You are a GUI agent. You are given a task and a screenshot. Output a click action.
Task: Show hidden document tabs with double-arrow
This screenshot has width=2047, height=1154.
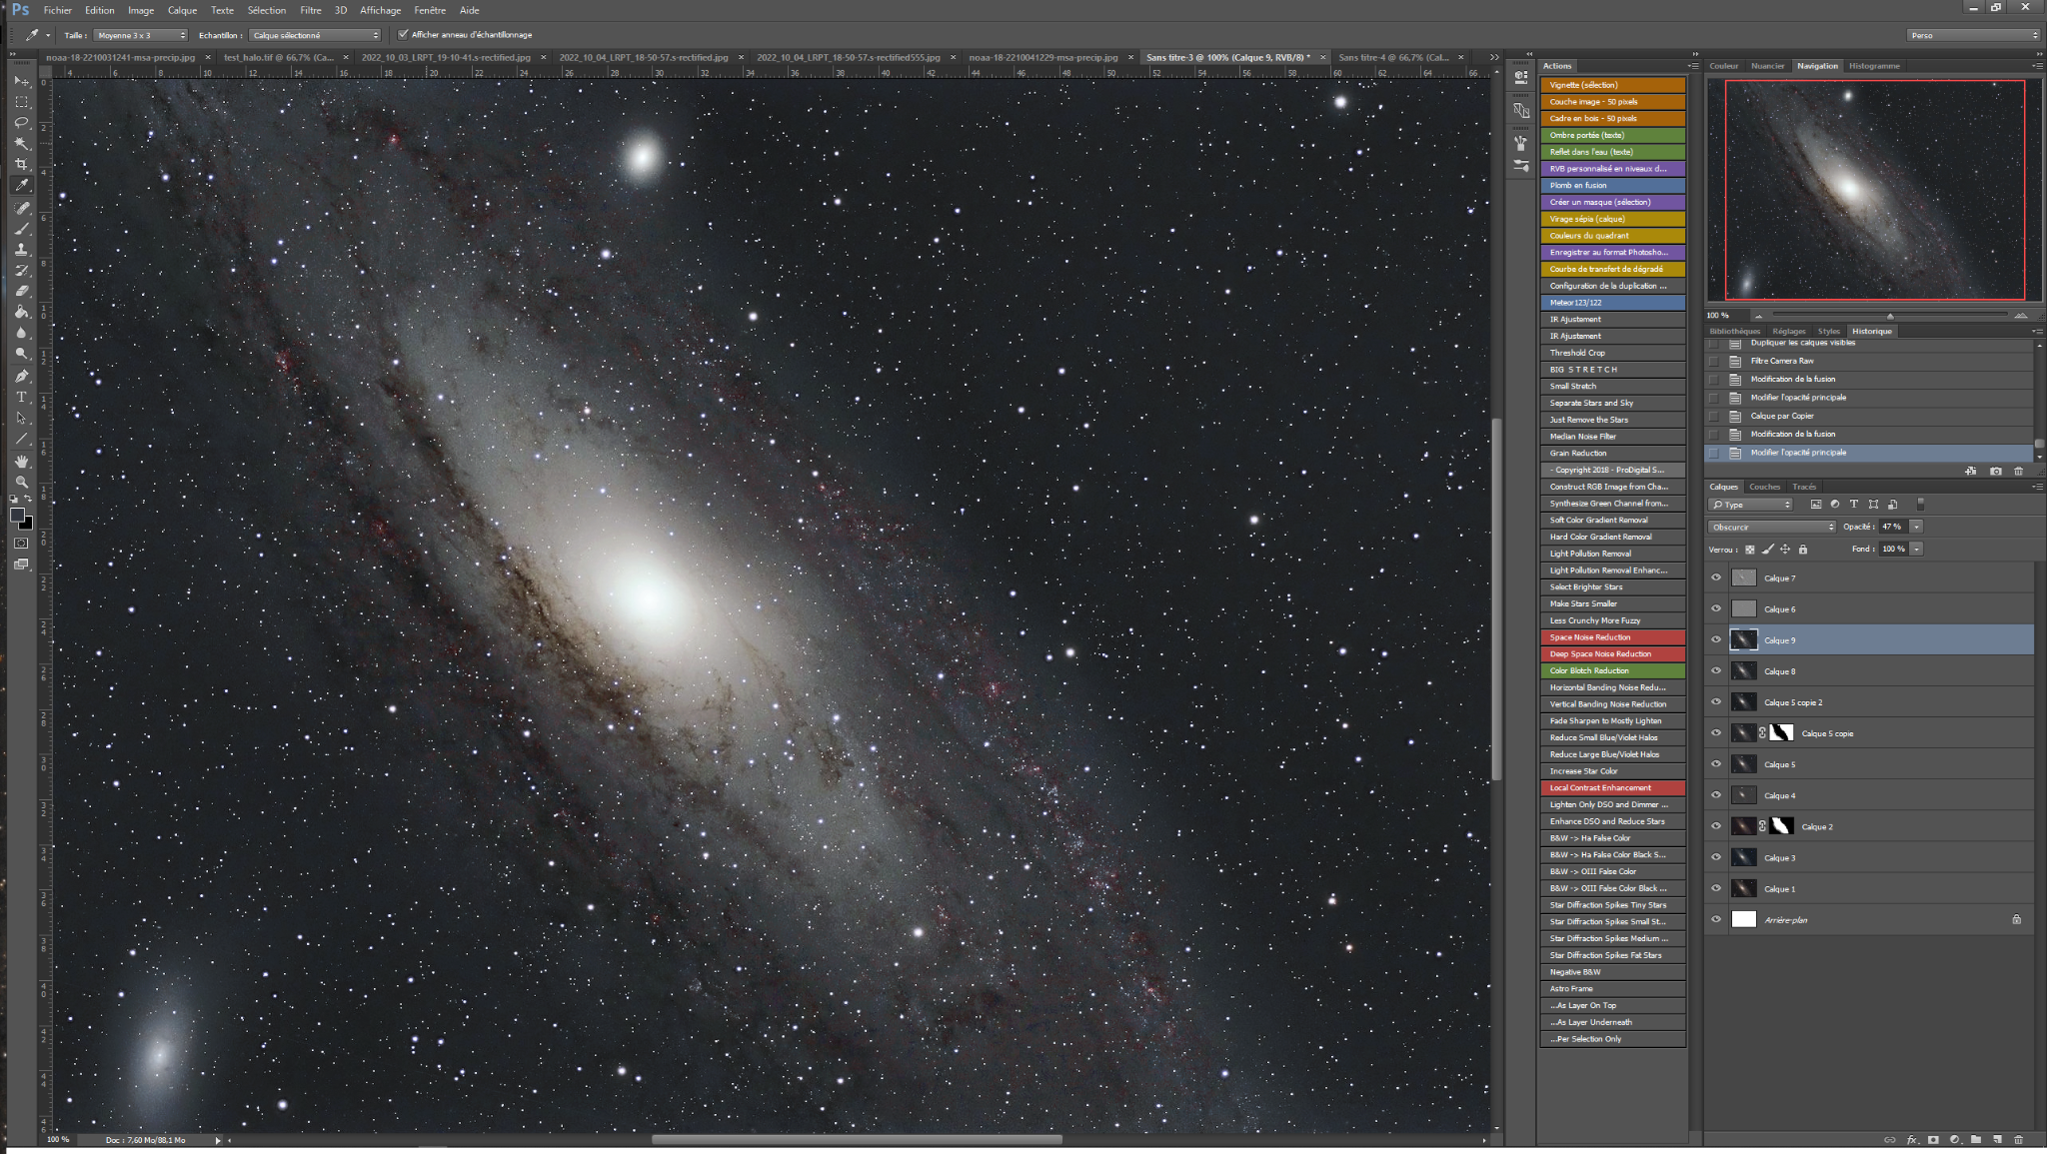coord(1494,58)
